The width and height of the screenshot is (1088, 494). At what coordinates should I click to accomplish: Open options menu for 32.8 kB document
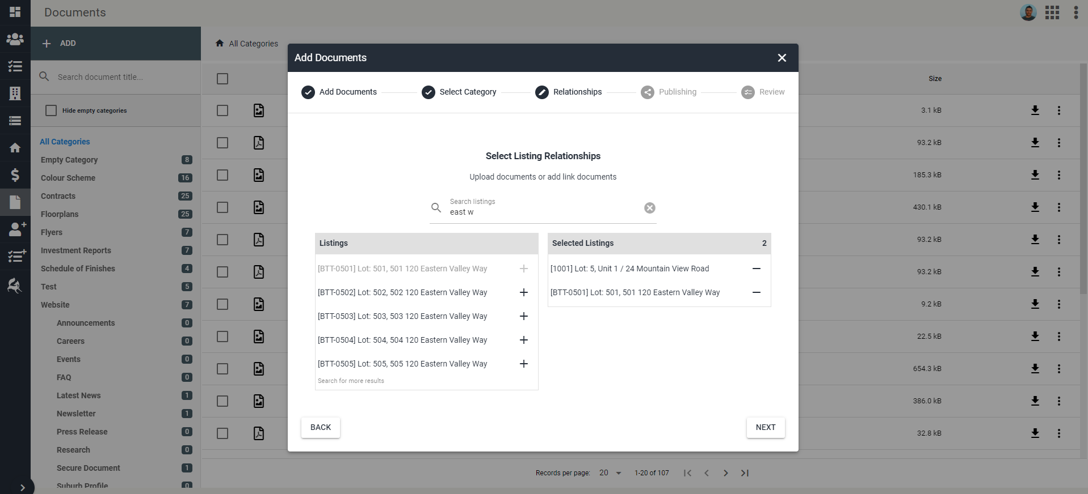pos(1059,433)
